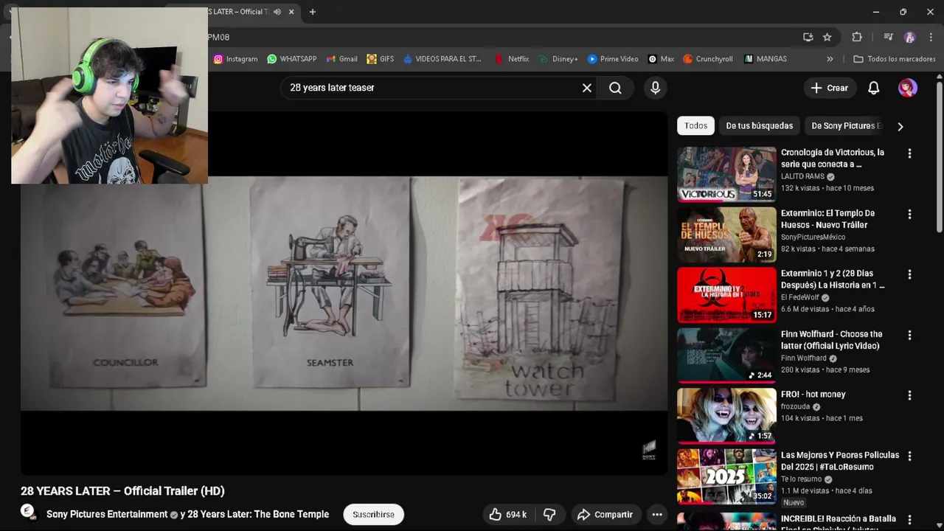This screenshot has height=531, width=944.
Task: Open options for Exterminio El Templo video
Action: click(x=909, y=214)
